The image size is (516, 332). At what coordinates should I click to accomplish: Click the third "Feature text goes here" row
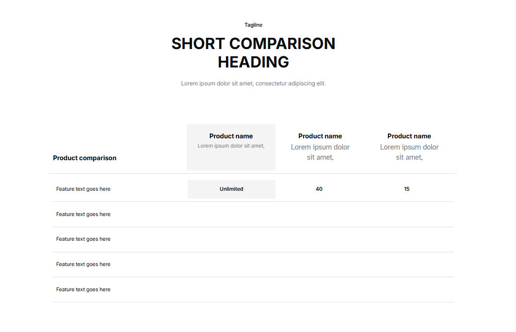pos(83,239)
